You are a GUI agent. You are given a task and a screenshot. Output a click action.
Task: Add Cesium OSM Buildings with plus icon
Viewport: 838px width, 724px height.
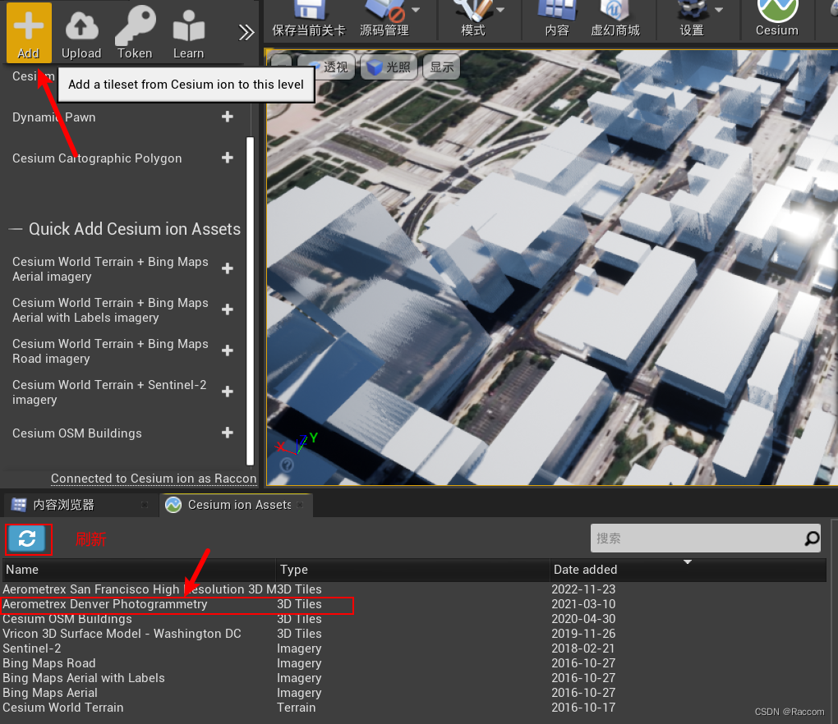point(227,433)
